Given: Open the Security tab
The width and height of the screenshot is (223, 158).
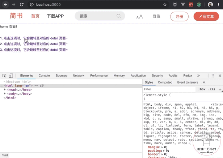Looking at the screenshot, I should (x=157, y=76).
